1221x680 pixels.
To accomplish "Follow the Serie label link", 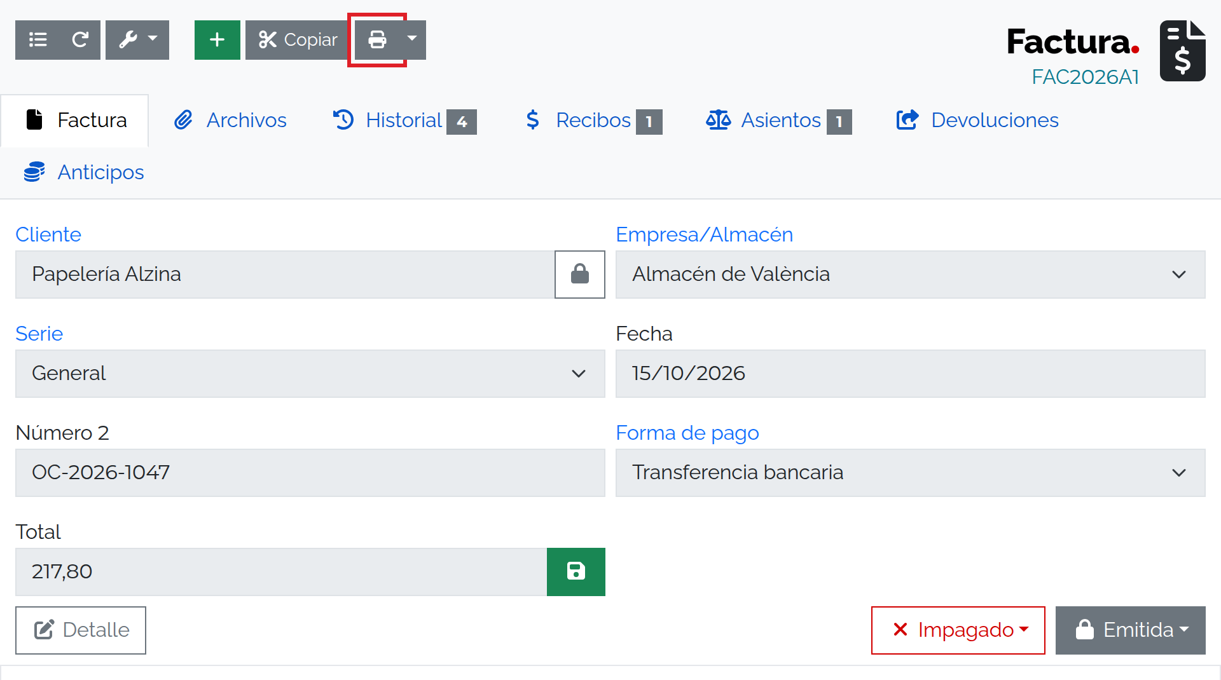I will click(39, 334).
